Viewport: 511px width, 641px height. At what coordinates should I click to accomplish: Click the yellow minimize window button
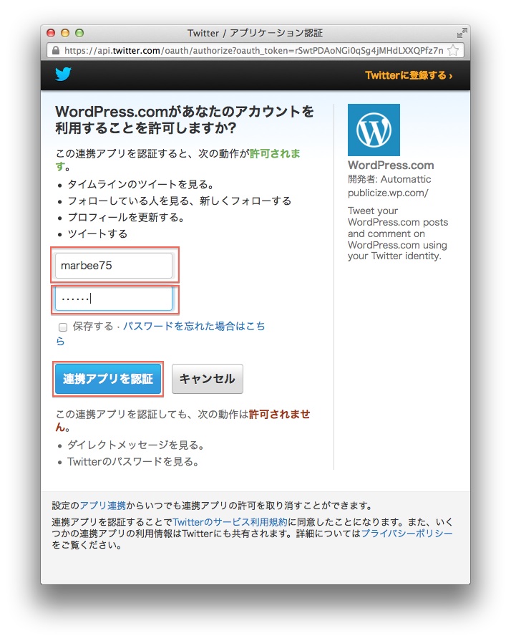click(x=65, y=33)
